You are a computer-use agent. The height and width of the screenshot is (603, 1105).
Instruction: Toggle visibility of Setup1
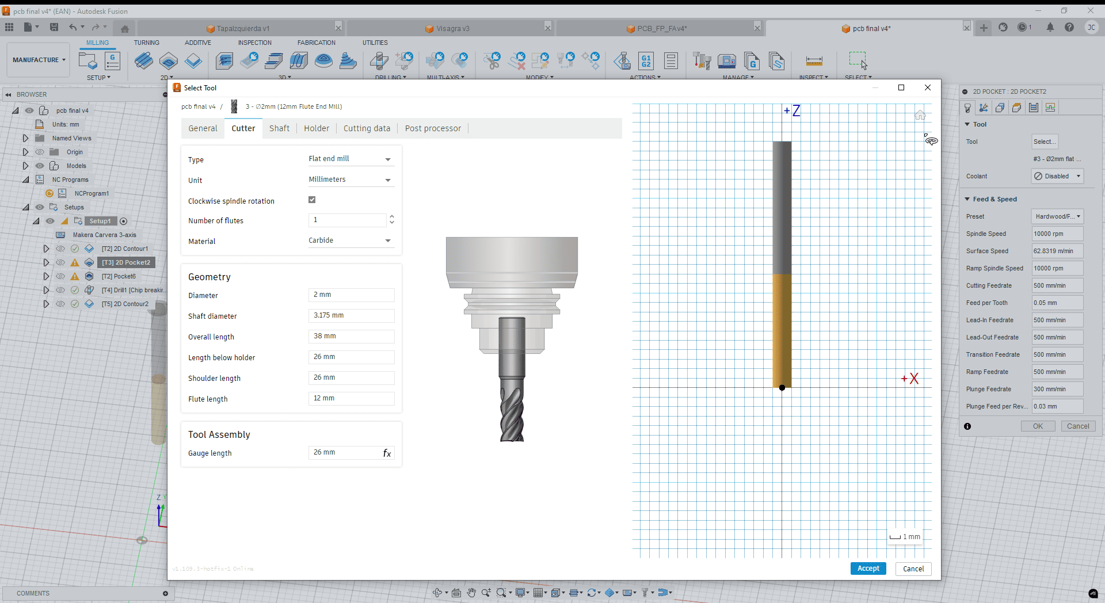tap(50, 221)
